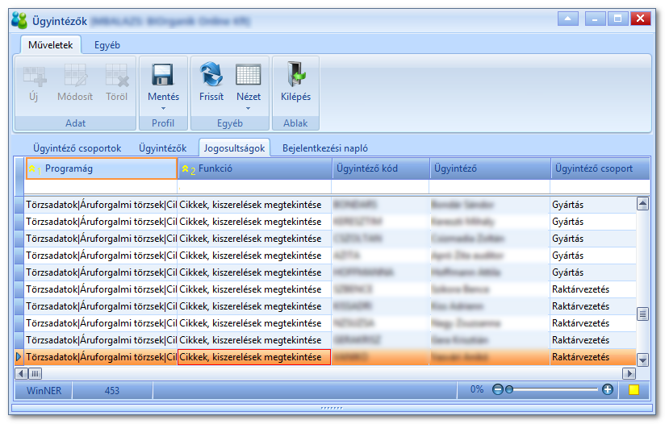This screenshot has height=424, width=665.
Task: Select the Jogosultságok tab
Action: tap(234, 148)
